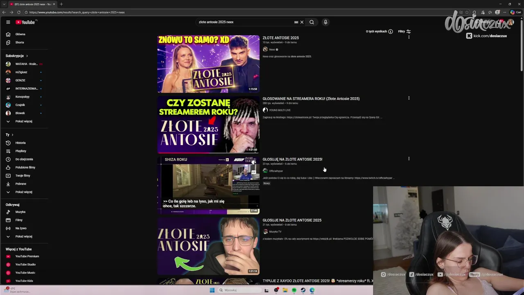Open Muzyka TV channel link

click(275, 232)
